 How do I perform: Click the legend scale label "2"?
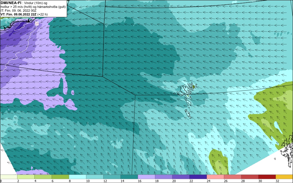18,181
